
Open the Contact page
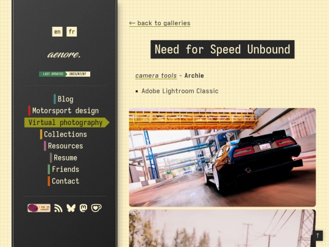tap(63, 181)
